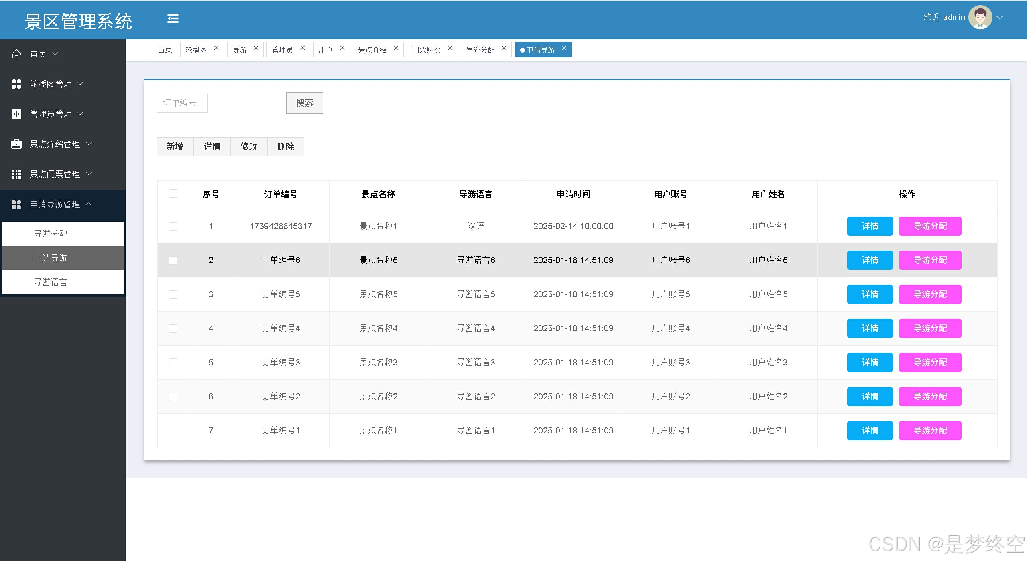Check the checkbox for order 1739428845317
Viewport: 1027px width, 561px height.
[x=173, y=227]
